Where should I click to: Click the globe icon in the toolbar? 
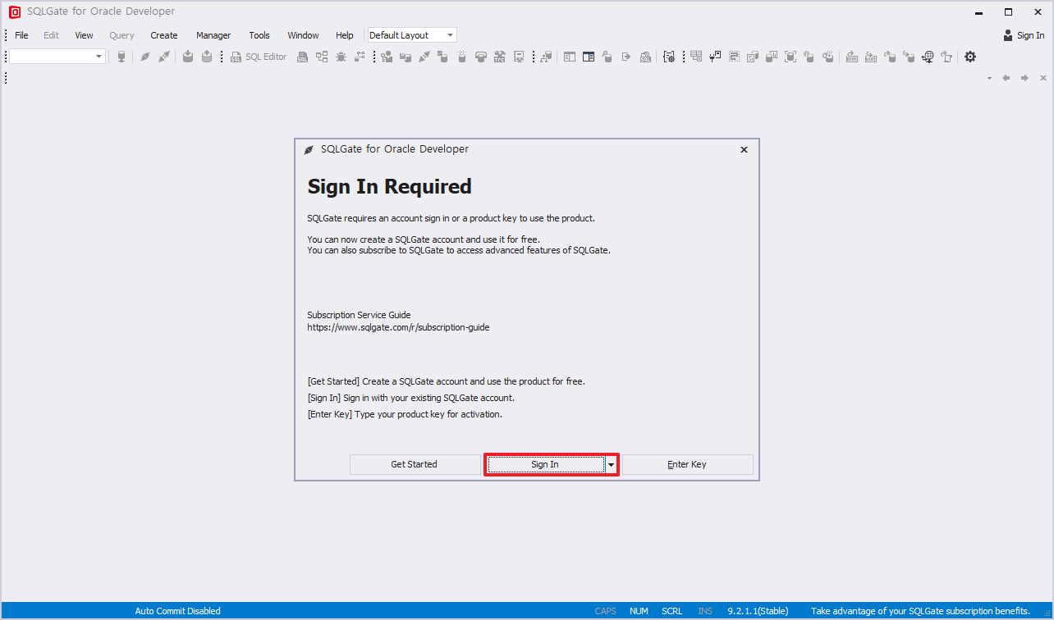928,57
